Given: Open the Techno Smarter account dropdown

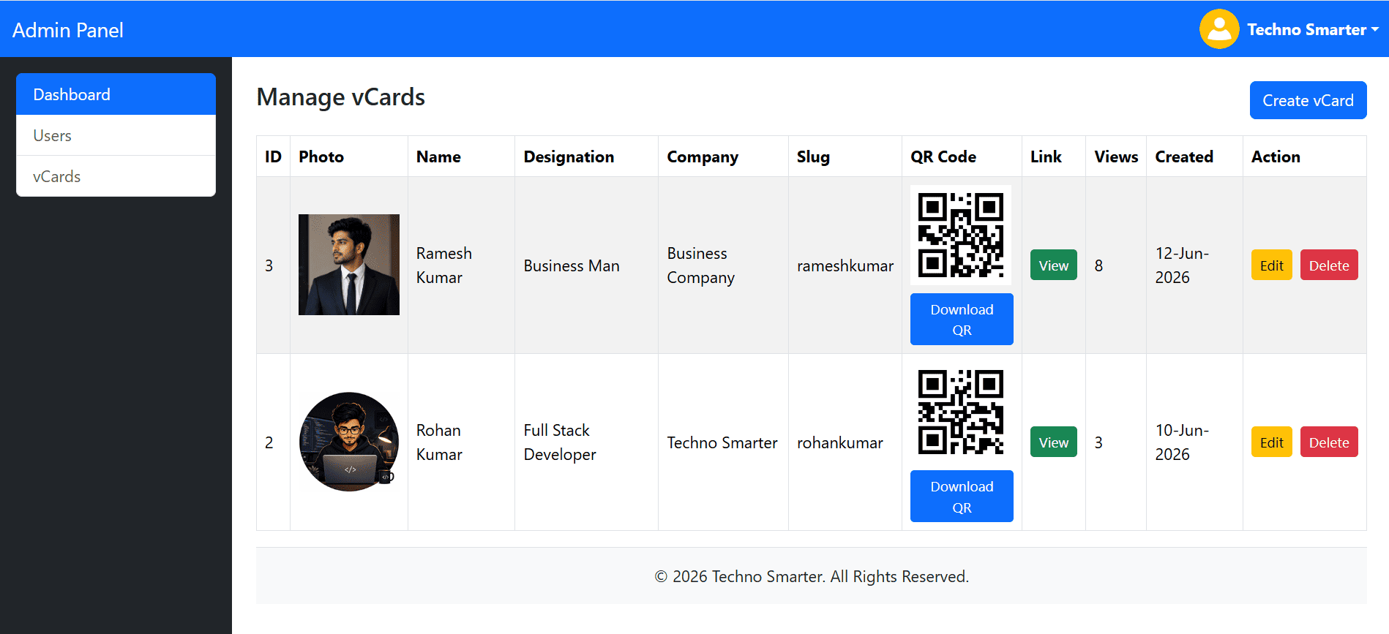Looking at the screenshot, I should point(1313,30).
